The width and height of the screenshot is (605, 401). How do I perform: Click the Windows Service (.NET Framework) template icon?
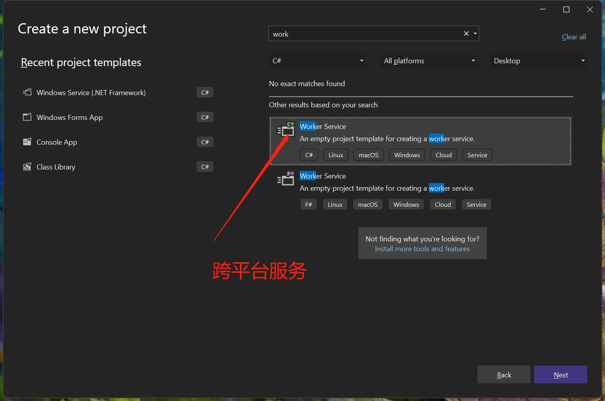[x=27, y=92]
